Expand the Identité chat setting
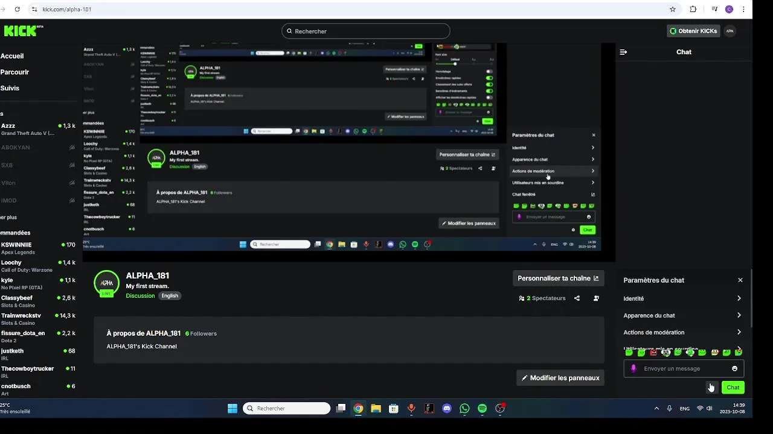 pyautogui.click(x=683, y=298)
